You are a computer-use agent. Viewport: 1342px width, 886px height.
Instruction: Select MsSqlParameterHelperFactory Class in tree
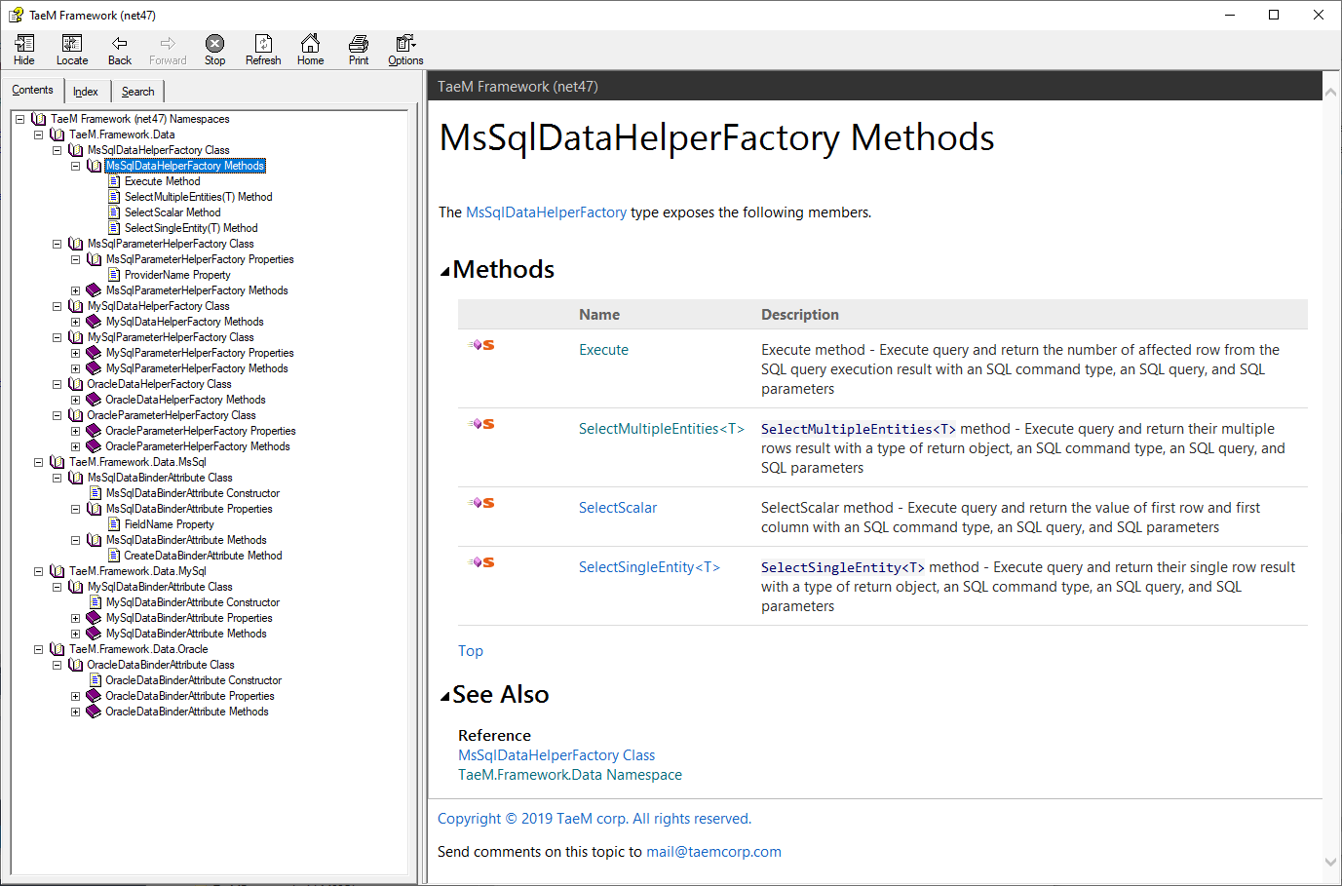[x=171, y=244]
